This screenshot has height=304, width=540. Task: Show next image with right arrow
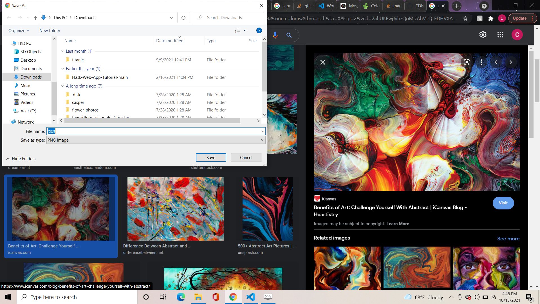(x=511, y=62)
